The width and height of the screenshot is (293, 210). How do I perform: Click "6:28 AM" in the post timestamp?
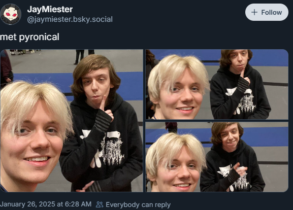tap(78, 204)
